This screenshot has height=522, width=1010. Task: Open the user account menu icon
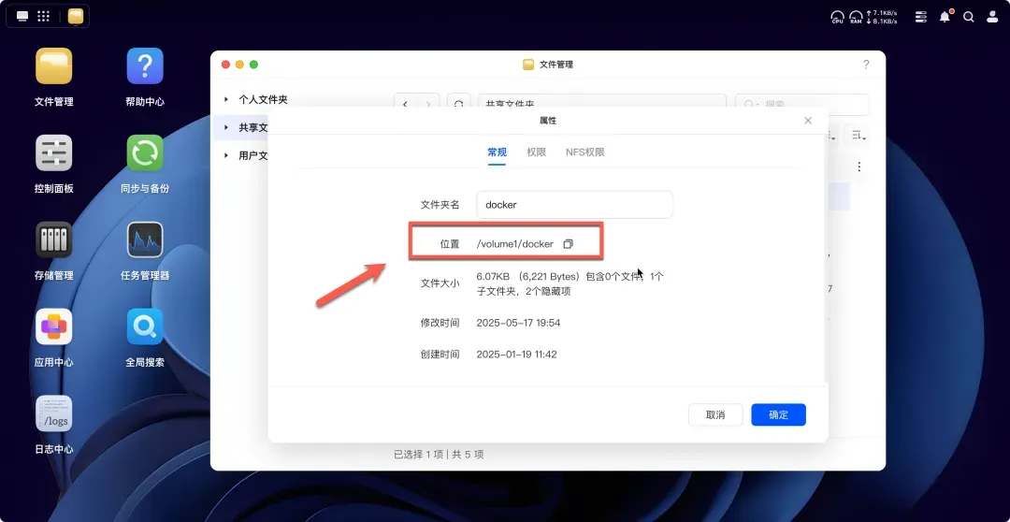[x=992, y=17]
